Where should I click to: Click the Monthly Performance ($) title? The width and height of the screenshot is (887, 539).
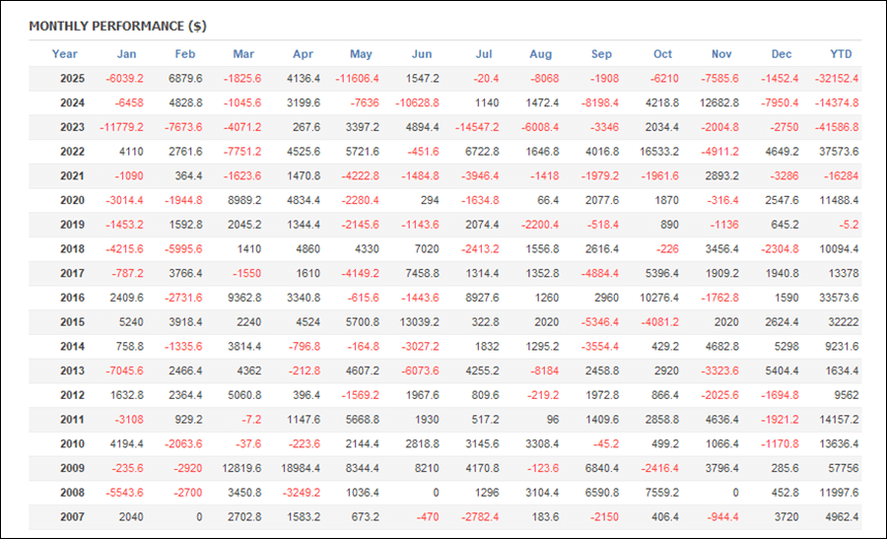pos(117,26)
